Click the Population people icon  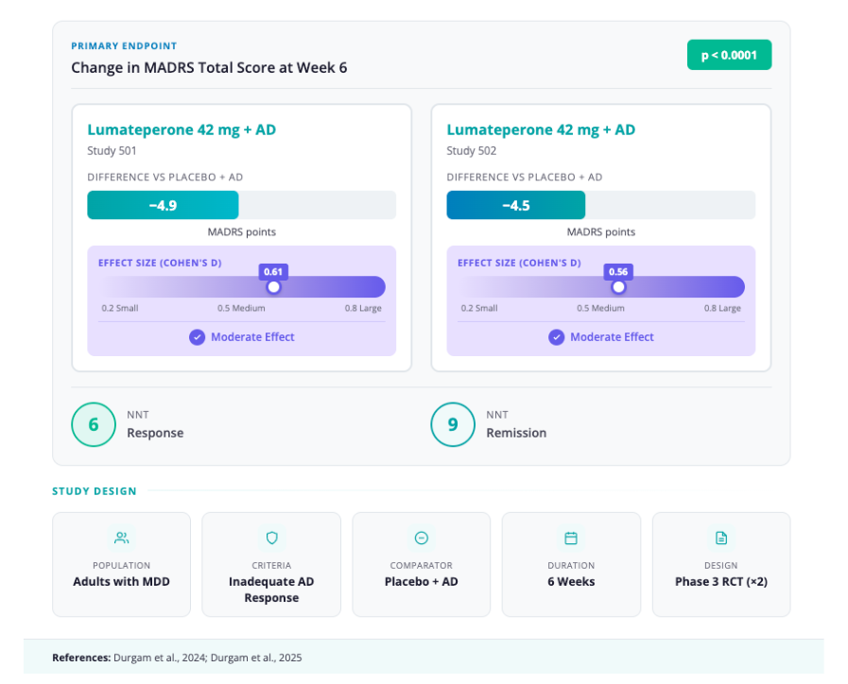click(x=121, y=538)
